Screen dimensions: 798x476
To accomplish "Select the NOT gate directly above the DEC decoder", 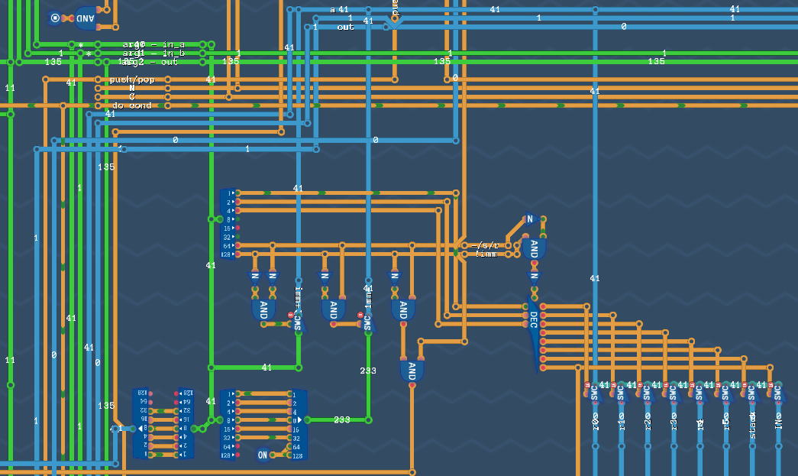I will pyautogui.click(x=534, y=278).
